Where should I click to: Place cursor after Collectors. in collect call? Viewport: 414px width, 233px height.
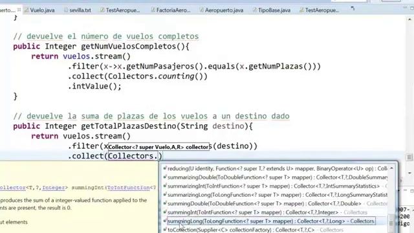(158, 156)
